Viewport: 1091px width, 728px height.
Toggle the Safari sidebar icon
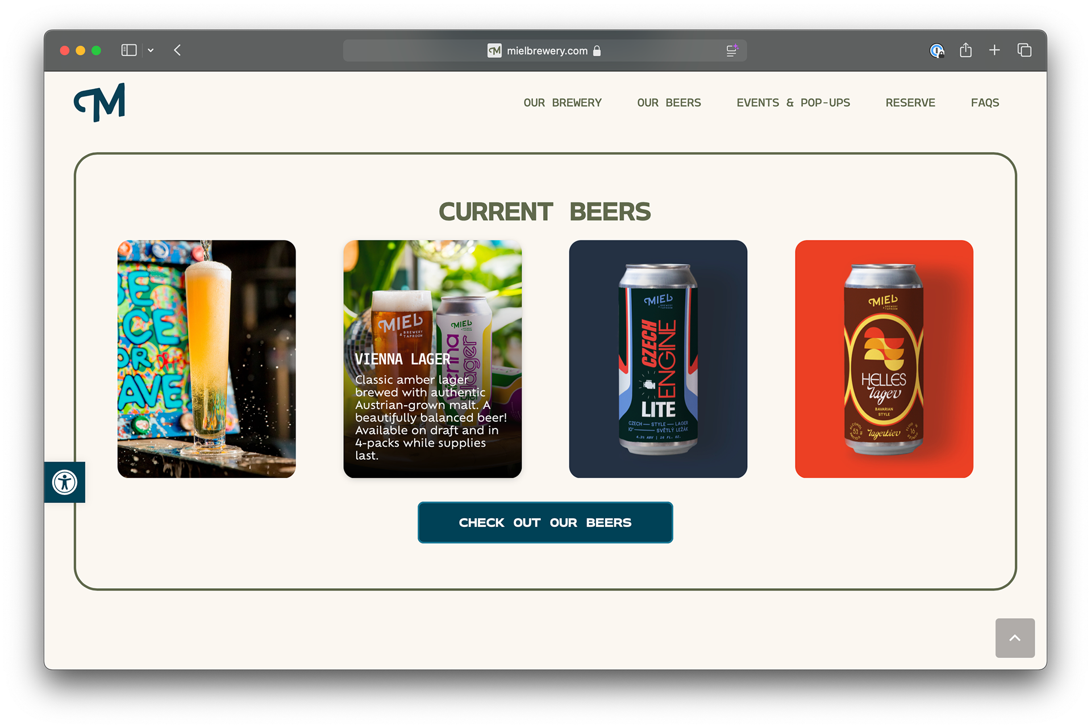tap(129, 50)
